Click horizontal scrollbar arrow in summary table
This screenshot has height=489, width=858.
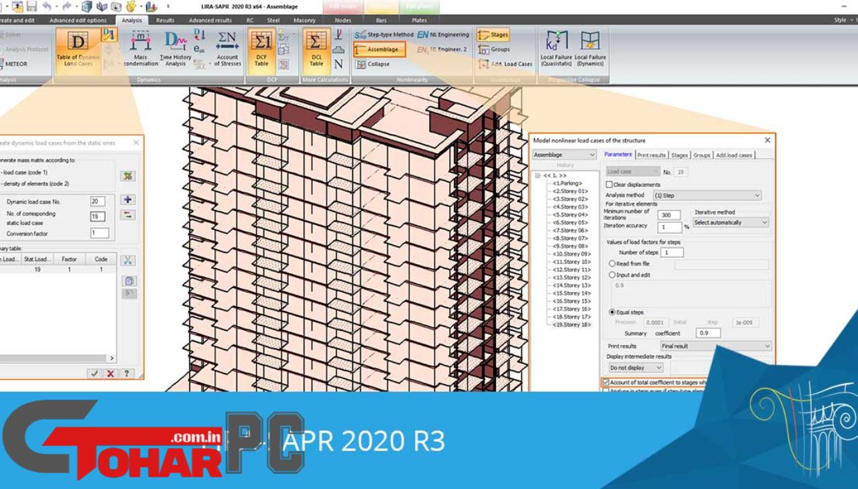[113, 359]
